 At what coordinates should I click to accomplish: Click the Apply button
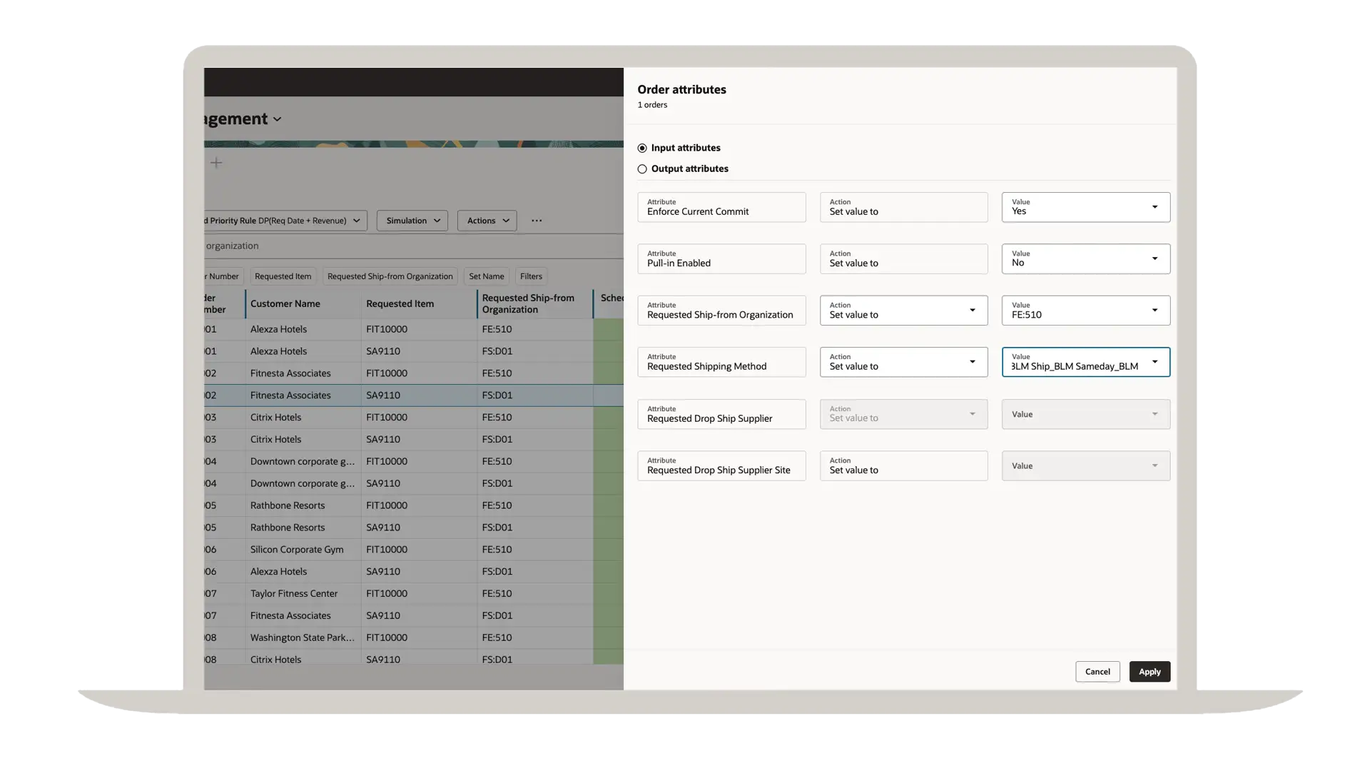[x=1149, y=671]
